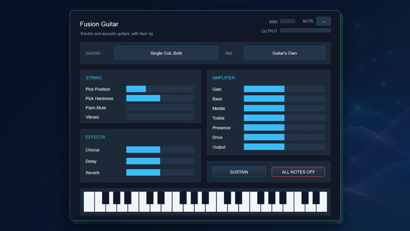The image size is (410, 231).
Task: Set the Palm Mute slider
Action: (x=160, y=108)
